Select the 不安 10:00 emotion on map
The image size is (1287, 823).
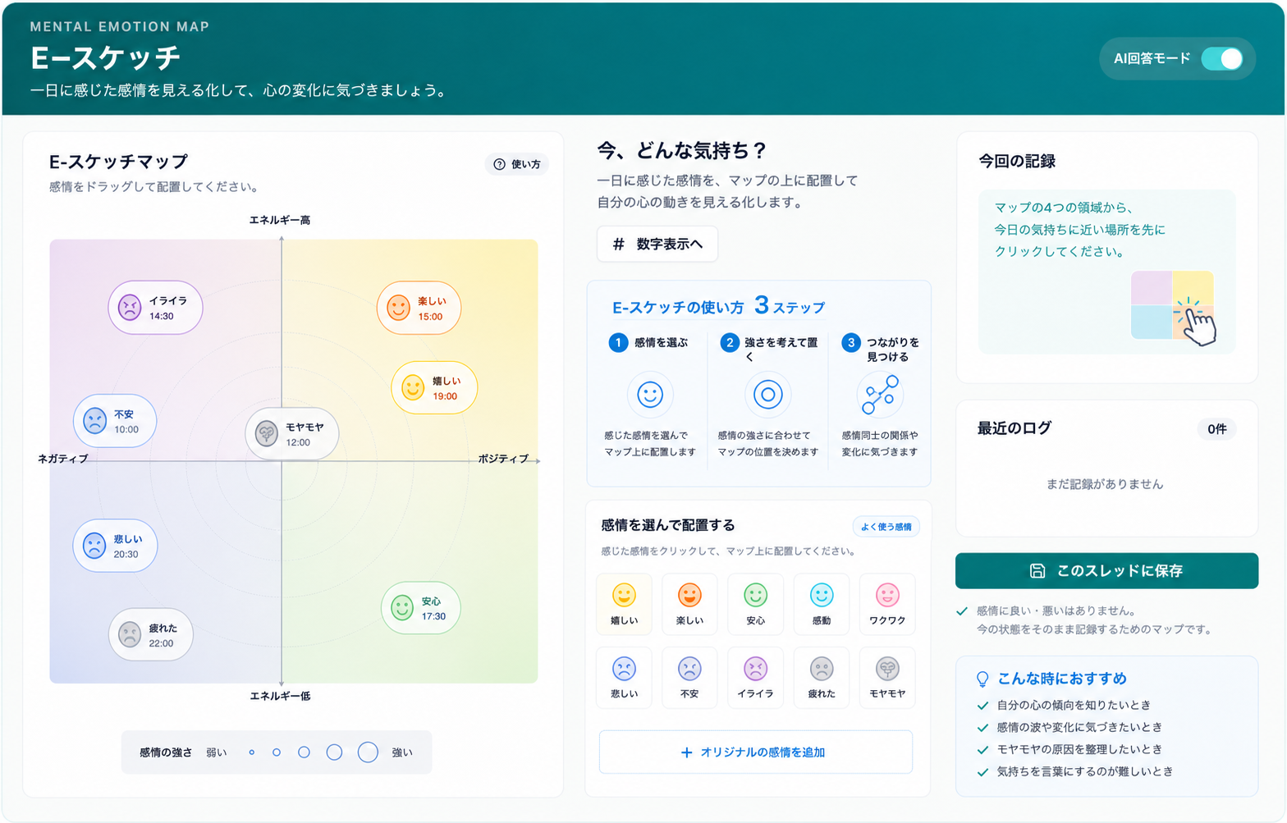pyautogui.click(x=115, y=421)
